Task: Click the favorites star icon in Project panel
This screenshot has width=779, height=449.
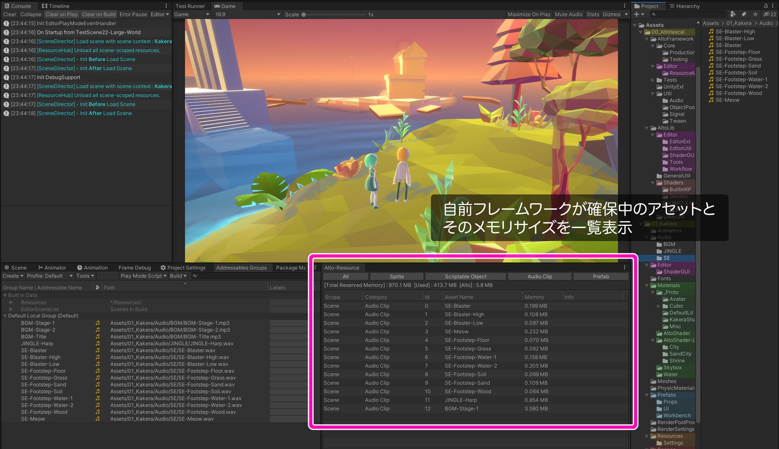Action: [x=755, y=14]
